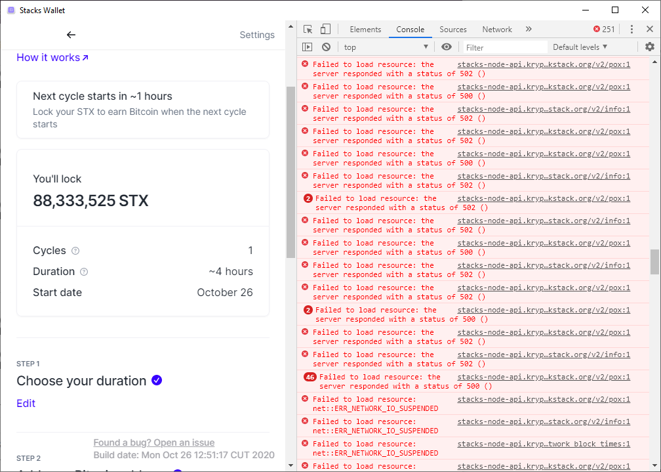Open the Settings page
This screenshot has width=661, height=472.
(x=257, y=35)
